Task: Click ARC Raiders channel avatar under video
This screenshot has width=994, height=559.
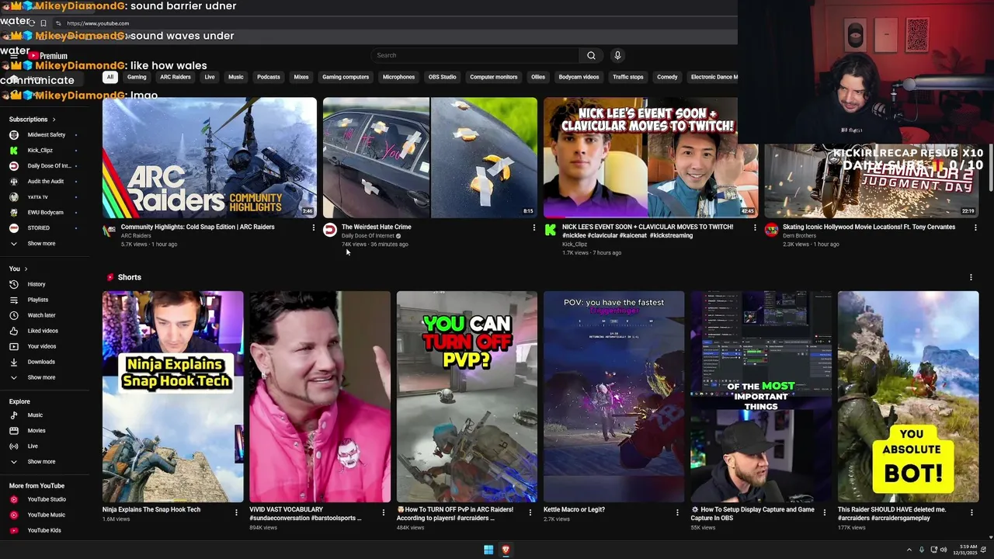Action: [109, 230]
